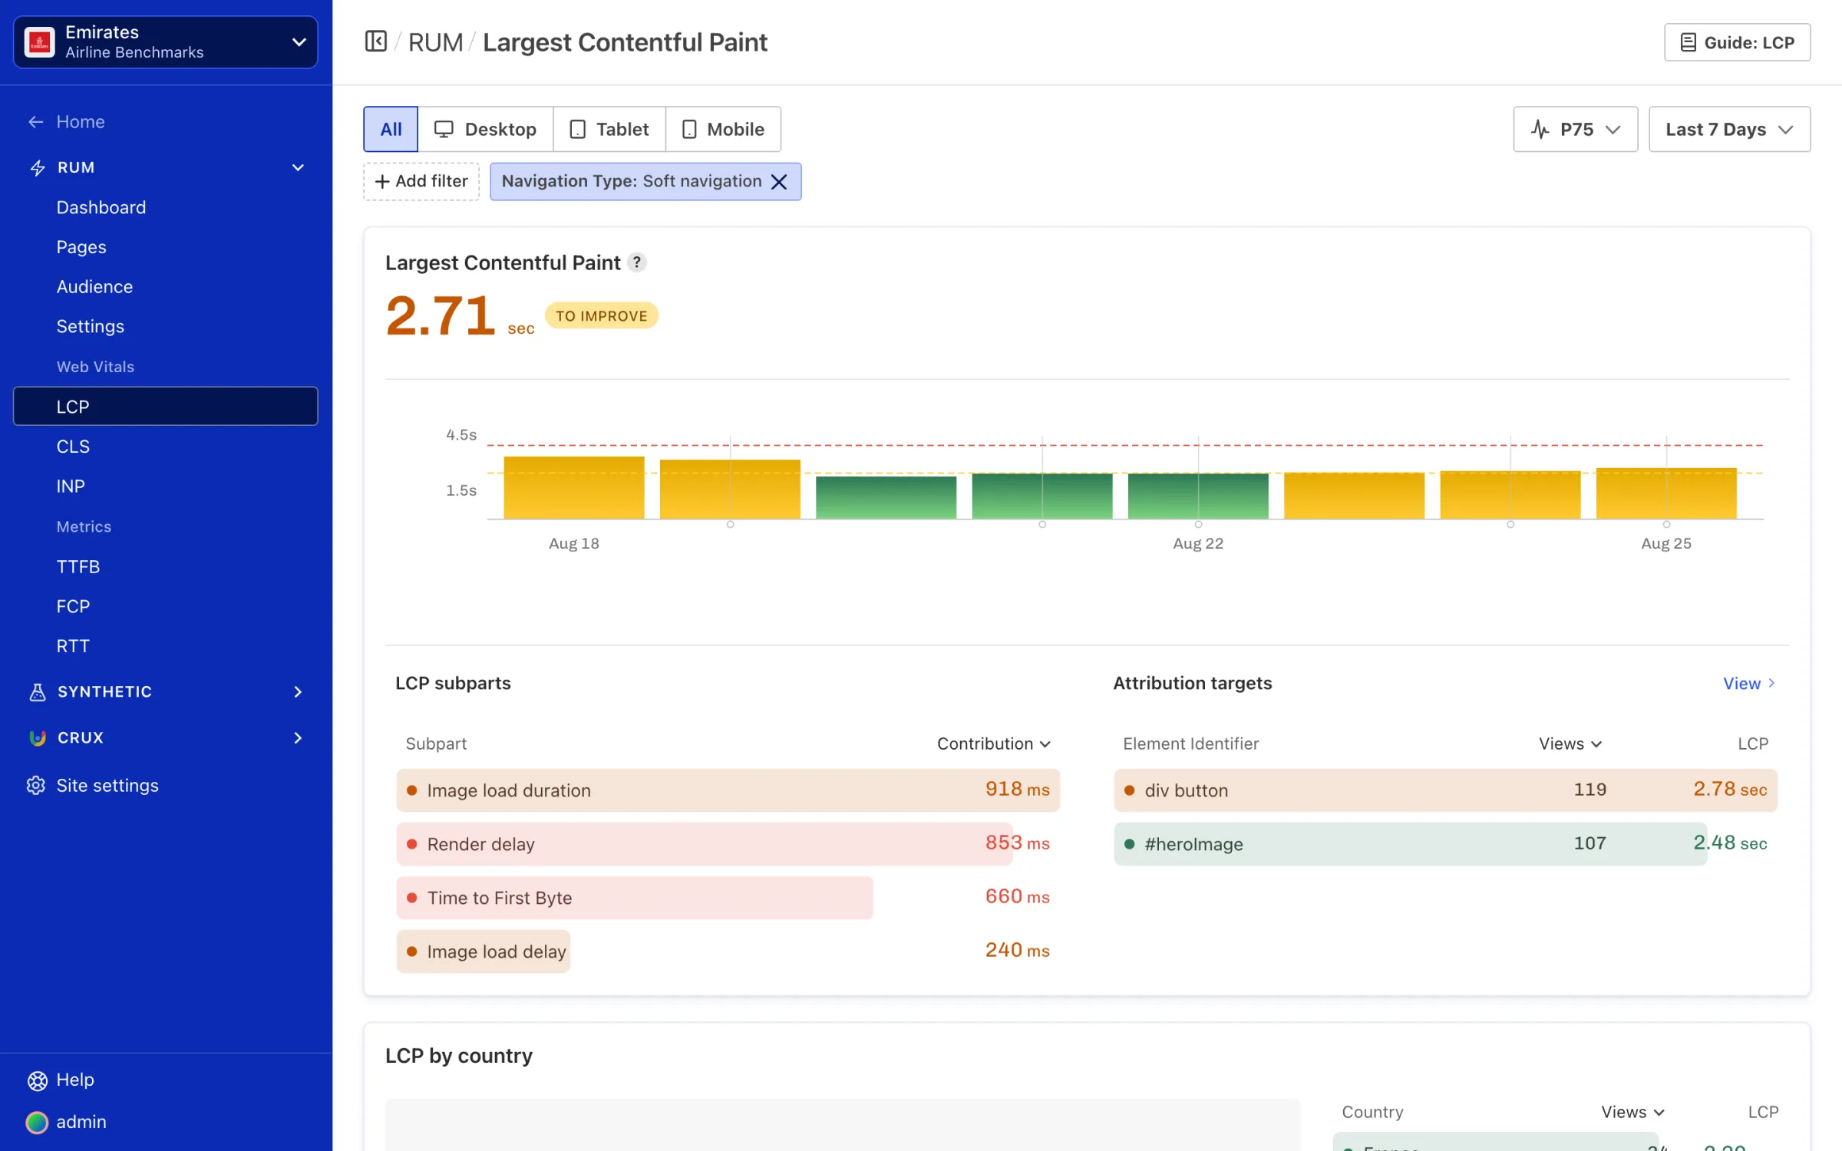Collapse the sidebar panel icon
Screen dimensions: 1842x1151
375,41
